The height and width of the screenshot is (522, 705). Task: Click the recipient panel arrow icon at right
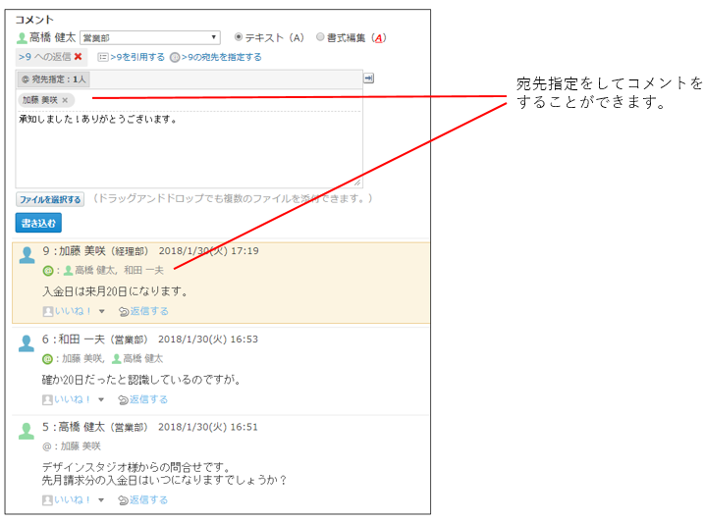tap(368, 78)
